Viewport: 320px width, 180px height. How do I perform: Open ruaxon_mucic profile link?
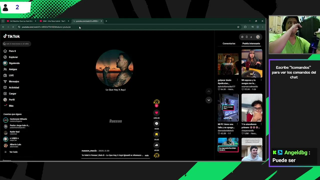click(89, 151)
